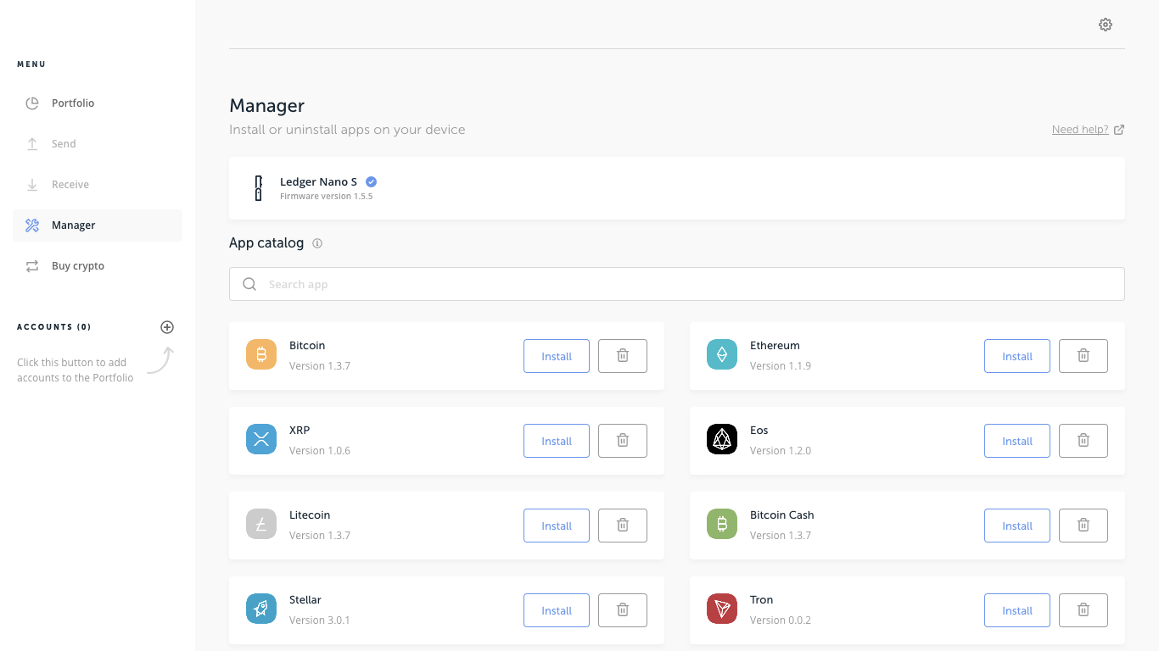Go to Manager in the sidebar menu
This screenshot has height=651, width=1159.
pos(73,225)
